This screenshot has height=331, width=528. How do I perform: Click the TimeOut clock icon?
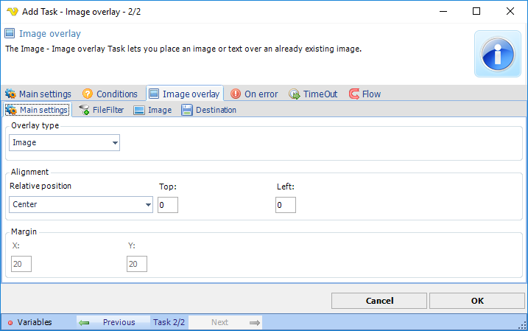294,94
